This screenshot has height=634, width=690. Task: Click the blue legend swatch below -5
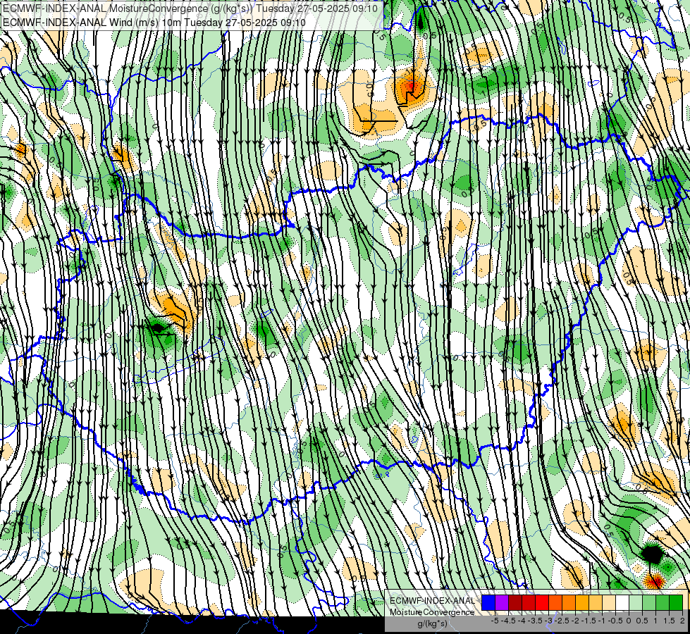click(x=488, y=603)
